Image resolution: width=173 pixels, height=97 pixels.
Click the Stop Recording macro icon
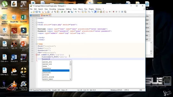(x=117, y=12)
